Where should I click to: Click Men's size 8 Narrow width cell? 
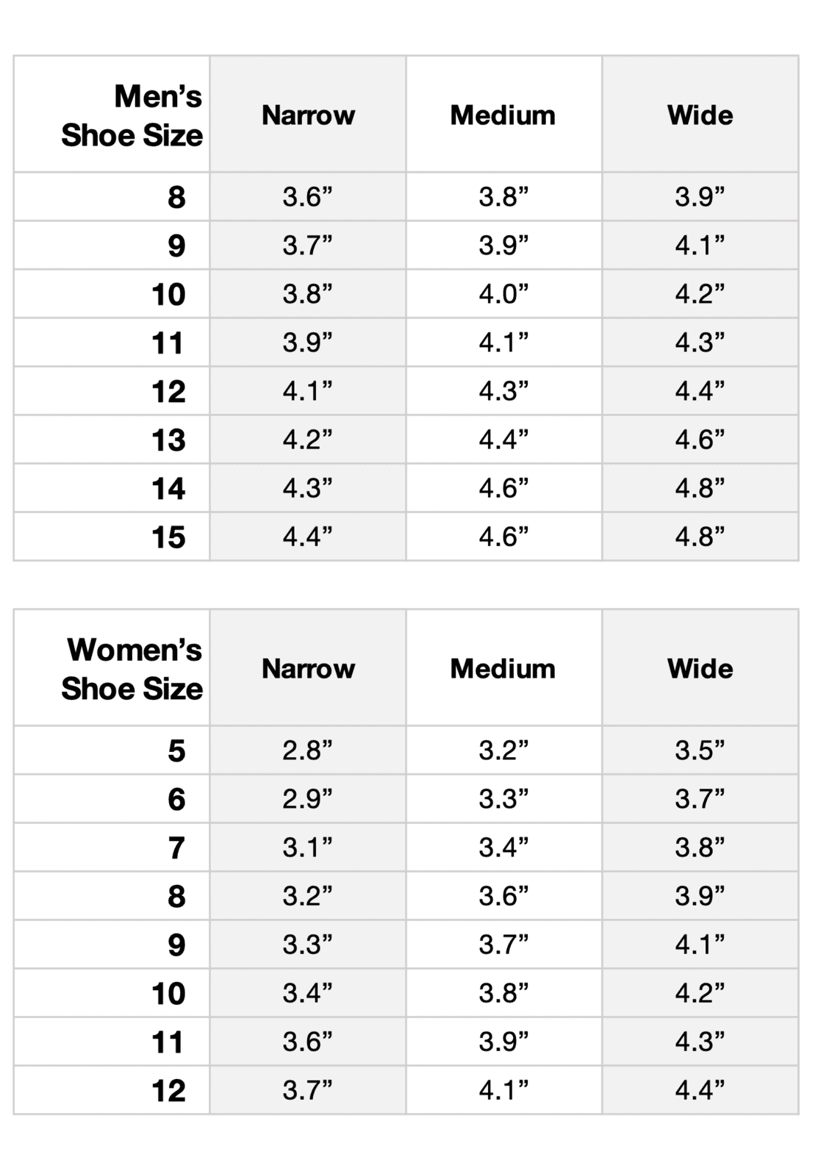pos(308,197)
